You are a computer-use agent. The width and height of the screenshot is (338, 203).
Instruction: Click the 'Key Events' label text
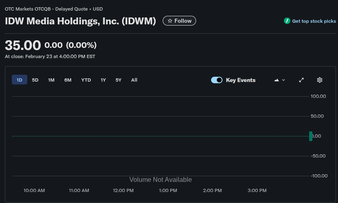coord(240,80)
